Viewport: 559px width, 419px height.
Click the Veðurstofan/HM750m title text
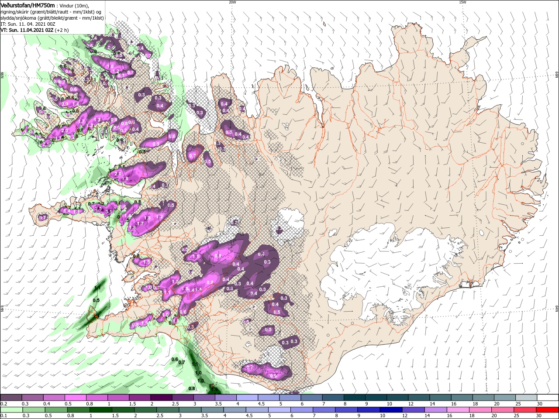coord(28,5)
